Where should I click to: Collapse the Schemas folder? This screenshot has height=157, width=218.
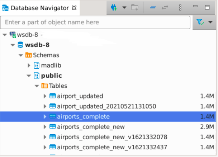(21, 55)
